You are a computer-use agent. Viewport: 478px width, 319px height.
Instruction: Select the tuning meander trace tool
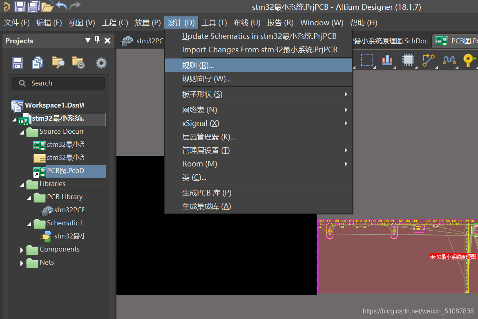point(449,60)
